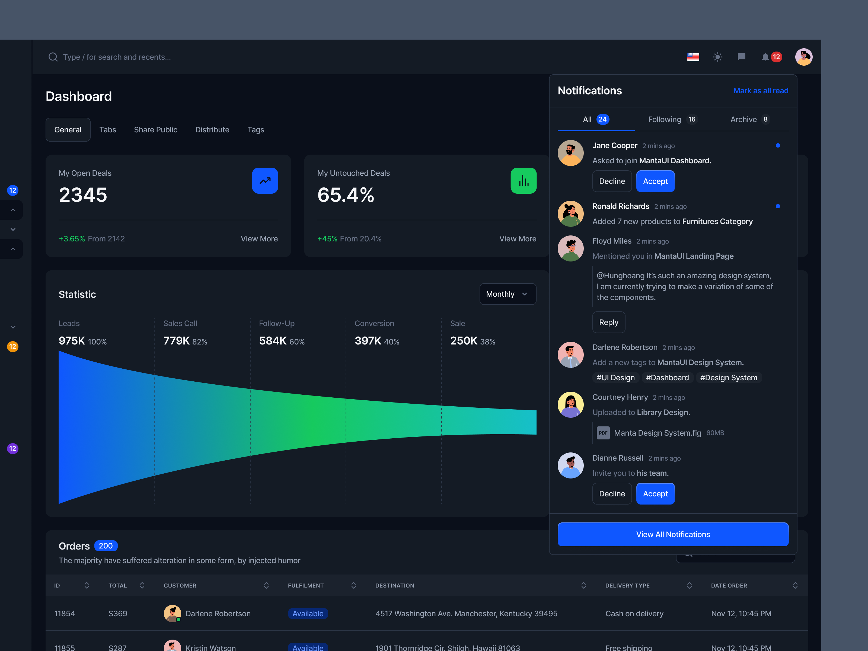
Task: Toggle light mode with the sun icon
Action: [718, 57]
